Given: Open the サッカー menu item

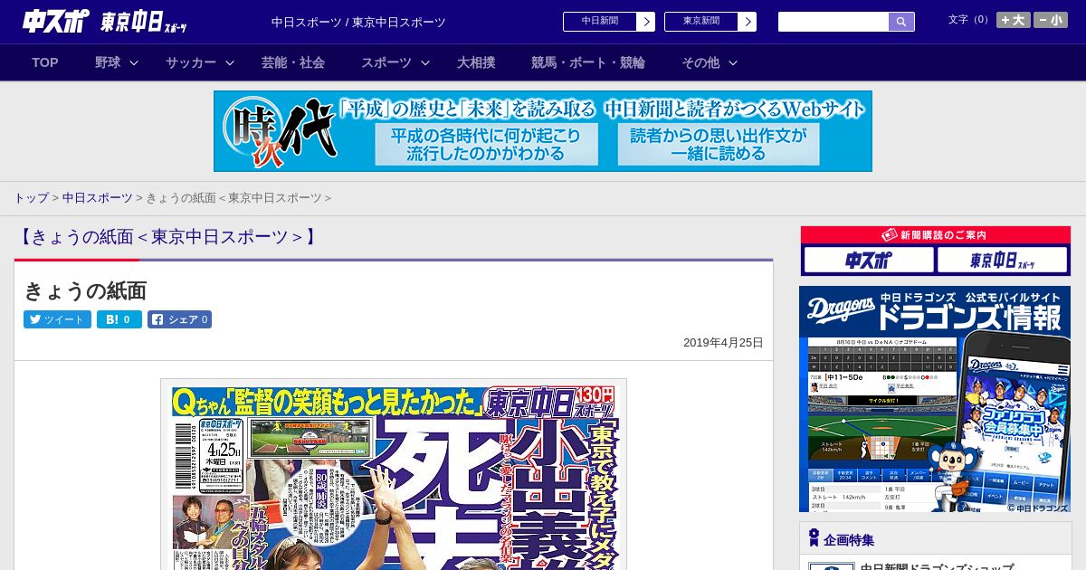Looking at the screenshot, I should click(191, 62).
